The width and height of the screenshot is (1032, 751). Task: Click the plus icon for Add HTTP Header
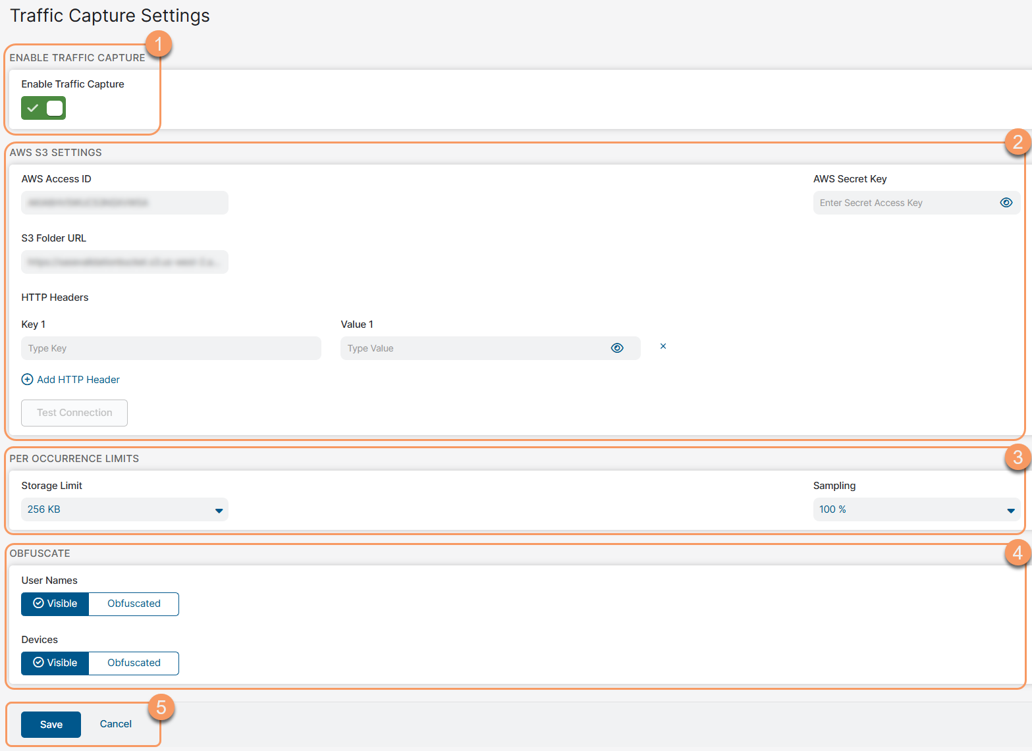pyautogui.click(x=27, y=380)
